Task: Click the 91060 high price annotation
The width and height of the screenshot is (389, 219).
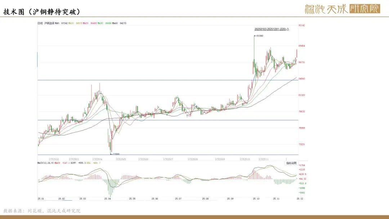Action: (x=260, y=36)
